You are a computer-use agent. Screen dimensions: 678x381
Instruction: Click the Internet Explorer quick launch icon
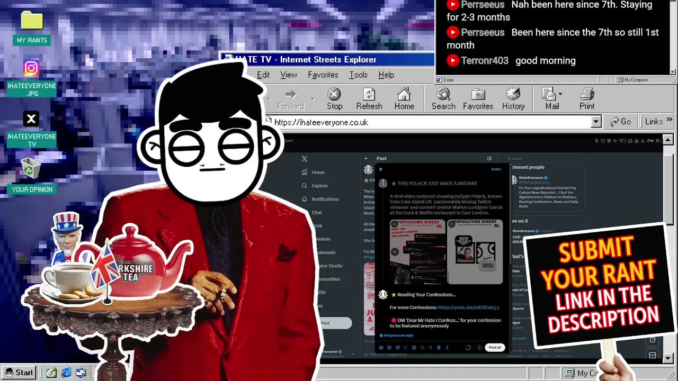click(x=66, y=373)
